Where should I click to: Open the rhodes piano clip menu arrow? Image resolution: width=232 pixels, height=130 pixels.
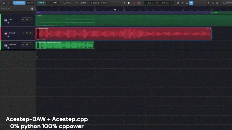[93, 42]
